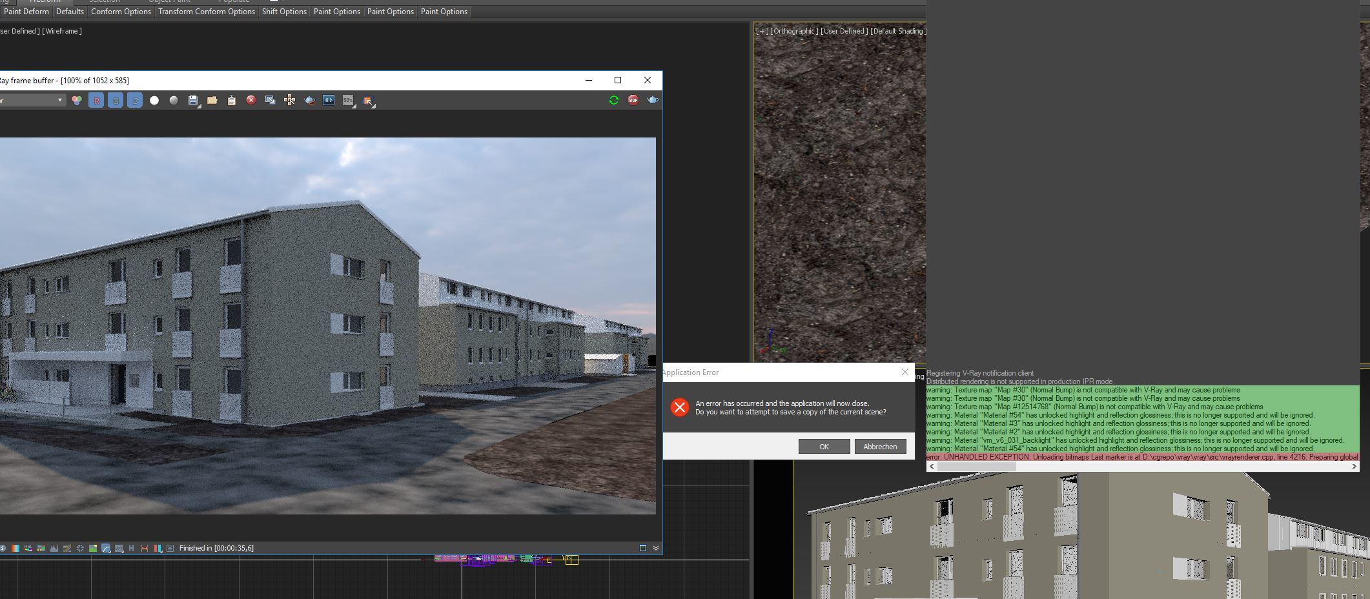Toggle the green channel button
The width and height of the screenshot is (1370, 599).
pyautogui.click(x=116, y=100)
